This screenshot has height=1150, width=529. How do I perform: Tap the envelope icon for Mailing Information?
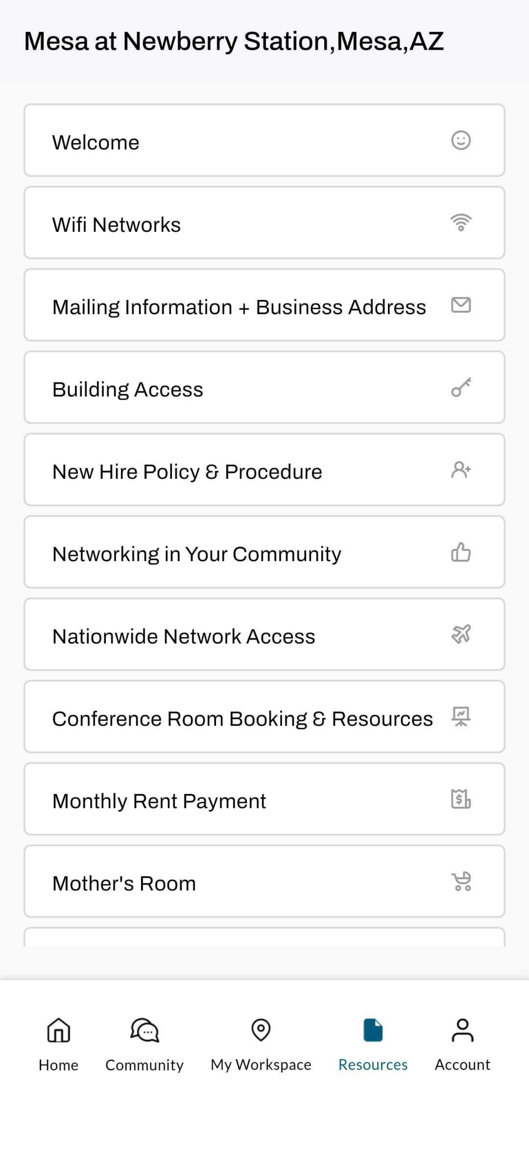[461, 305]
